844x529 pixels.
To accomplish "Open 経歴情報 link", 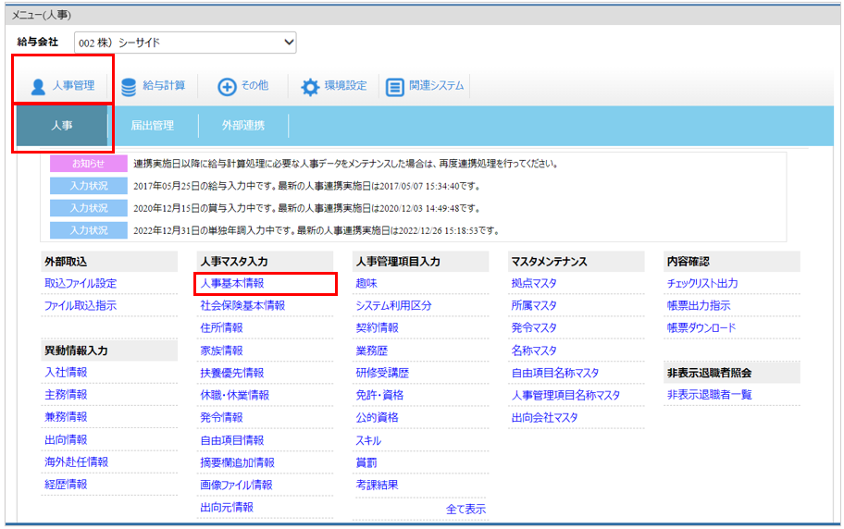I will 66,485.
